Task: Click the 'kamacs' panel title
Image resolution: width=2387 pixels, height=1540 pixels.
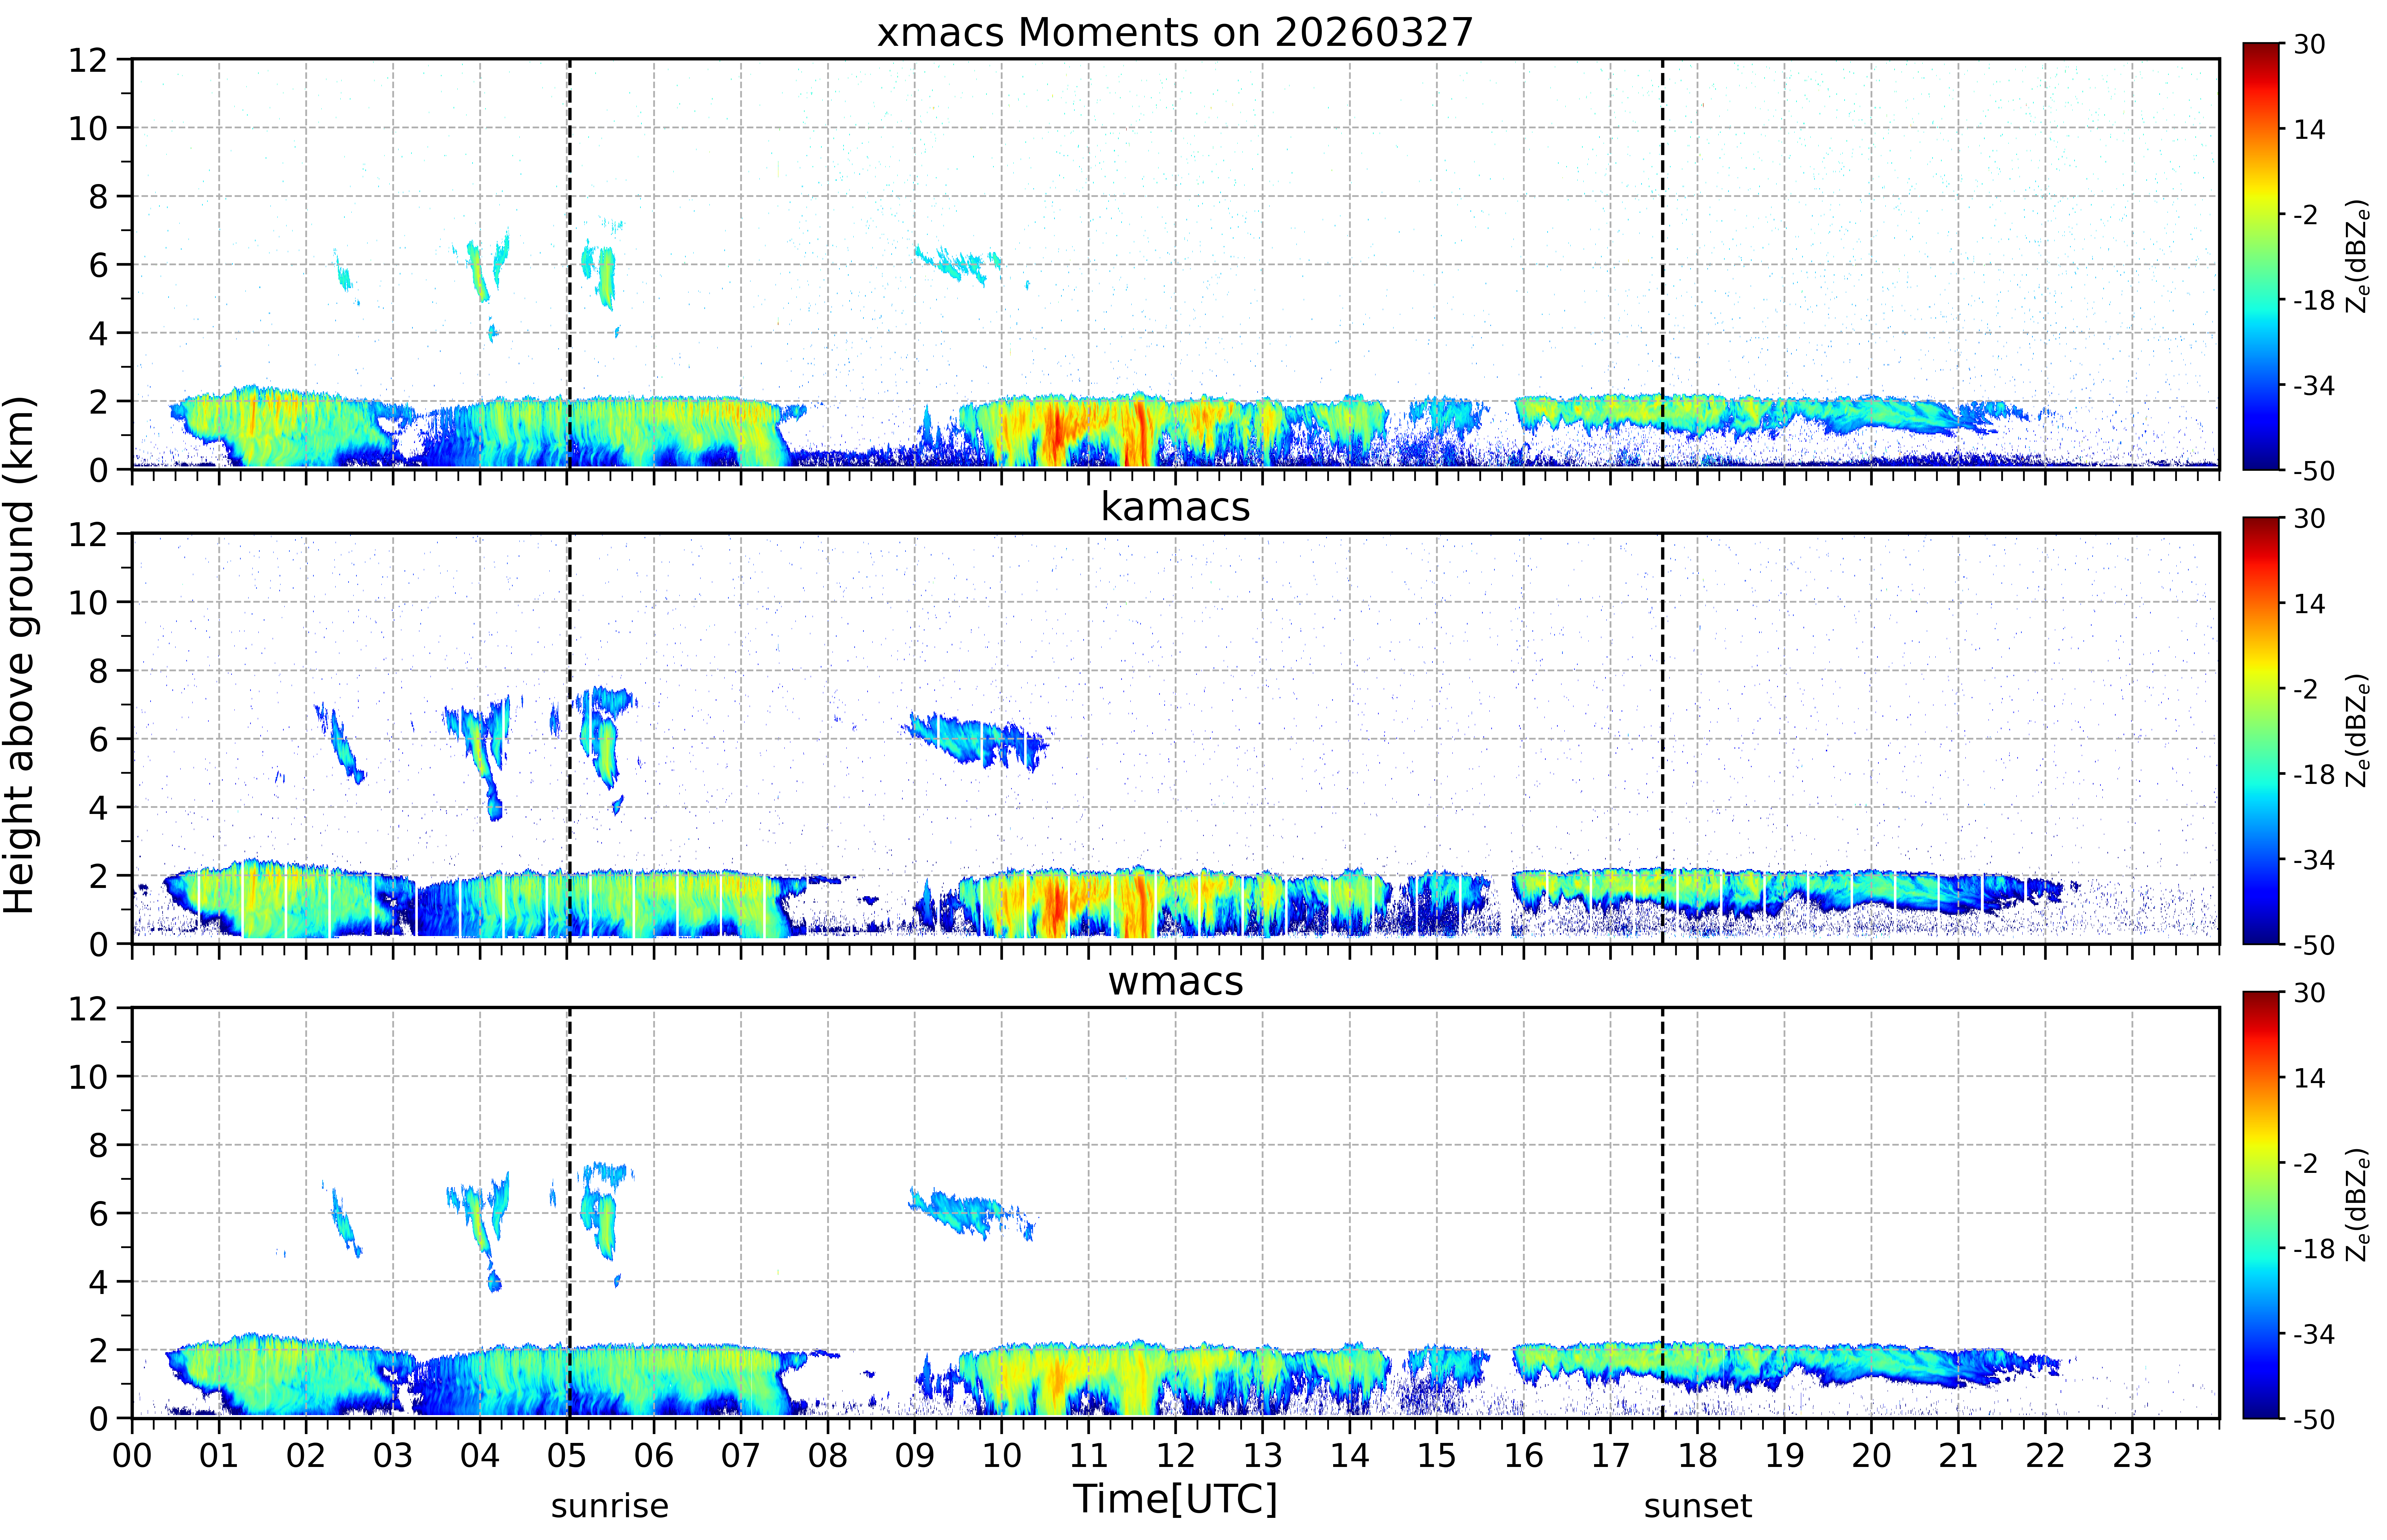Action: pos(1175,507)
